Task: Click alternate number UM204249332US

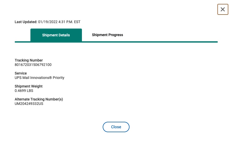Action: tap(29, 104)
